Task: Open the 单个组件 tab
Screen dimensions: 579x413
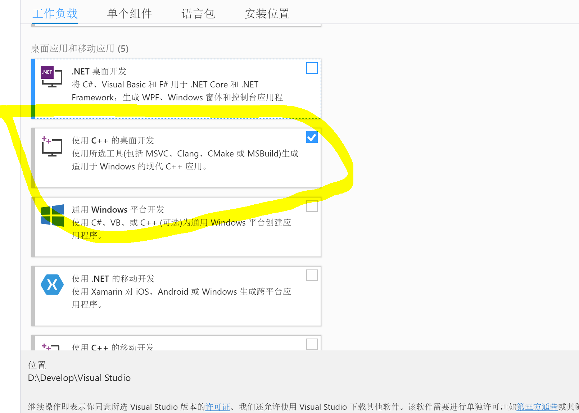Action: click(130, 14)
